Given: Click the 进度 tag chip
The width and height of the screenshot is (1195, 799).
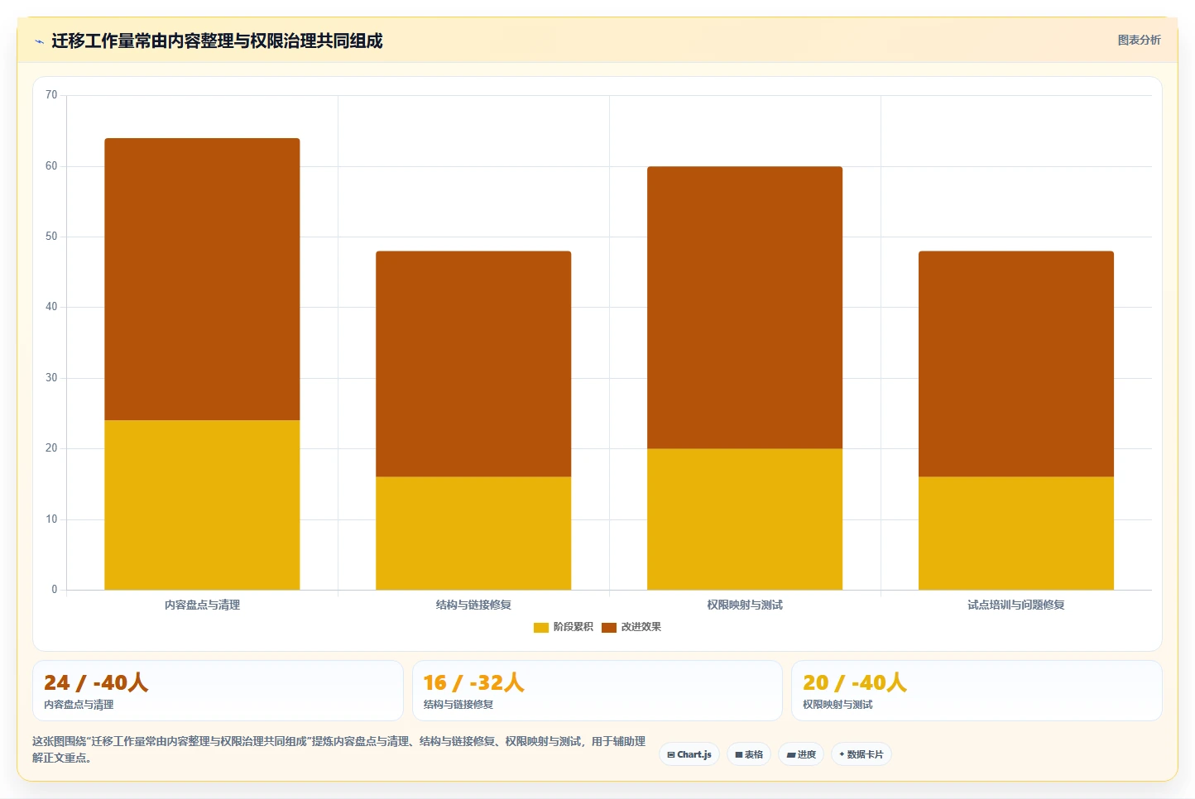Looking at the screenshot, I should (x=801, y=754).
